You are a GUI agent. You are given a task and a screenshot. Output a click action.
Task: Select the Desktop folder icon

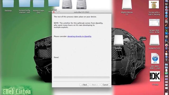click(8, 4)
